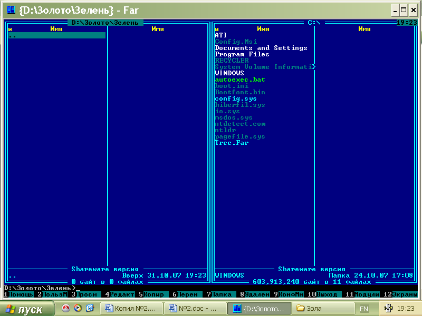
Task: Select the ".." parent entry in left panel
Action: pos(57,35)
